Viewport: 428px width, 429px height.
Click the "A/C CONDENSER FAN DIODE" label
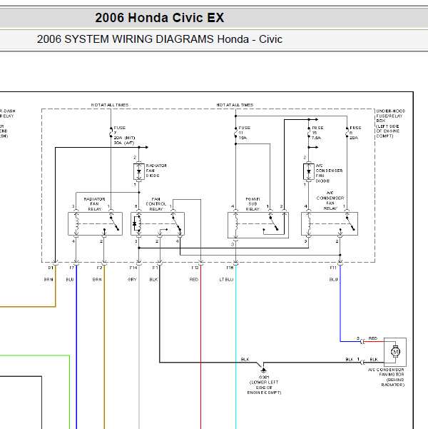[x=329, y=173]
